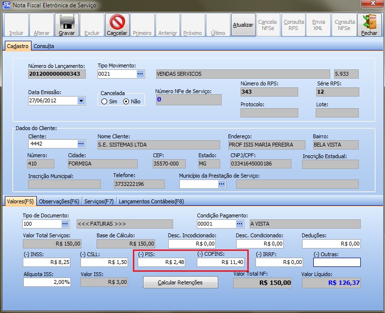The width and height of the screenshot is (385, 313).
Task: Click the Gravar printer icon
Action: (66, 21)
